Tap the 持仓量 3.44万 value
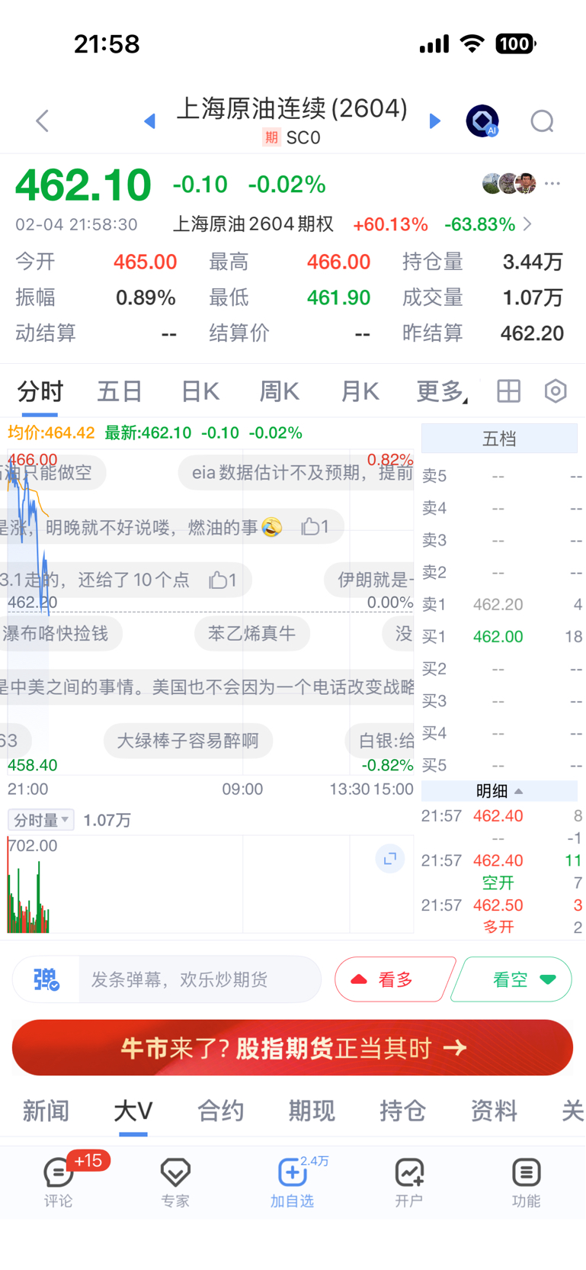 tap(533, 262)
